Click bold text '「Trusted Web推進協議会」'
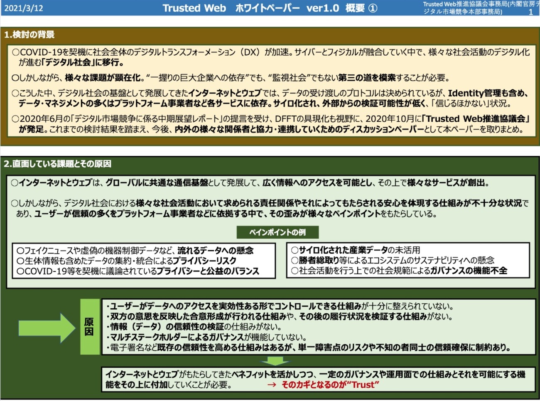Image resolution: width=540 pixels, height=401 pixels. click(x=476, y=119)
